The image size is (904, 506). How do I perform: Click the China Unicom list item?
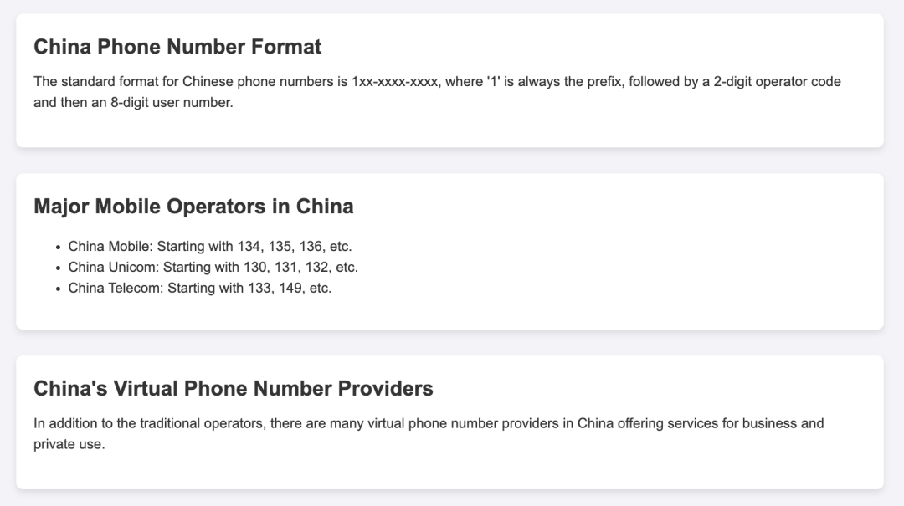point(213,267)
